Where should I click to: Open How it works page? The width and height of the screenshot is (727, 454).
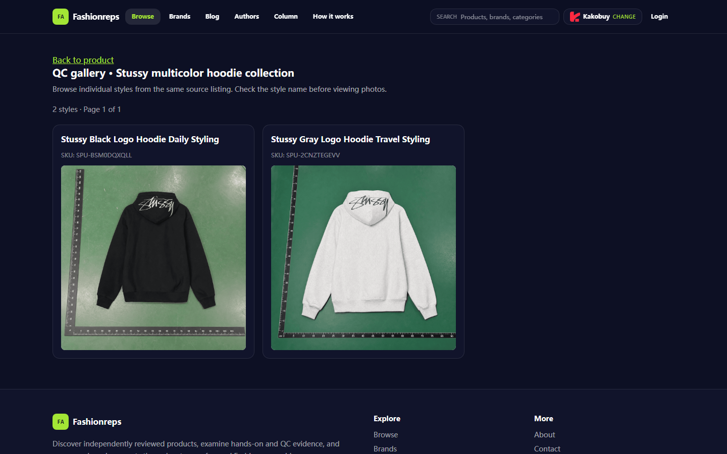[333, 17]
